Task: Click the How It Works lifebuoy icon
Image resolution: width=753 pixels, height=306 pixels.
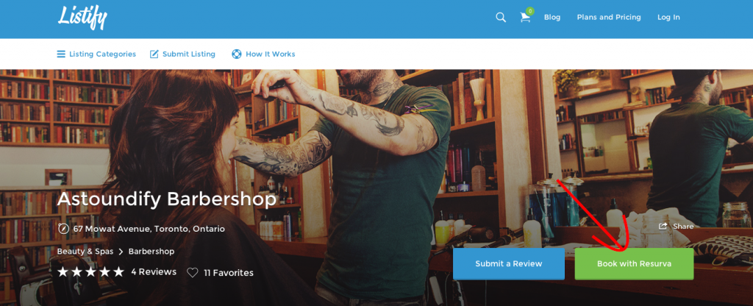Action: [236, 54]
